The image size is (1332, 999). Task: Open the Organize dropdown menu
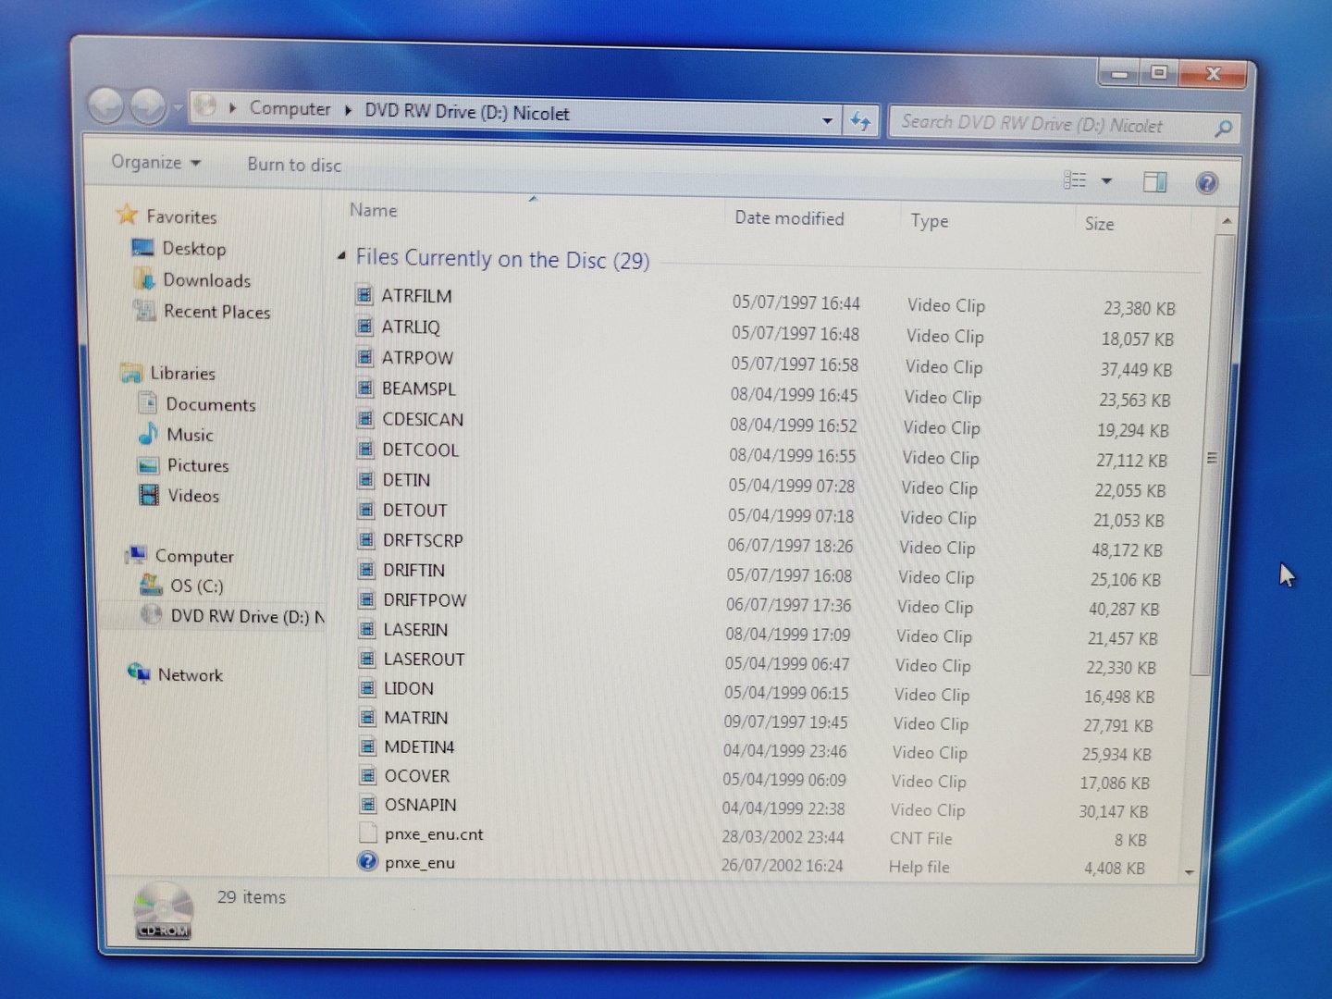(155, 162)
